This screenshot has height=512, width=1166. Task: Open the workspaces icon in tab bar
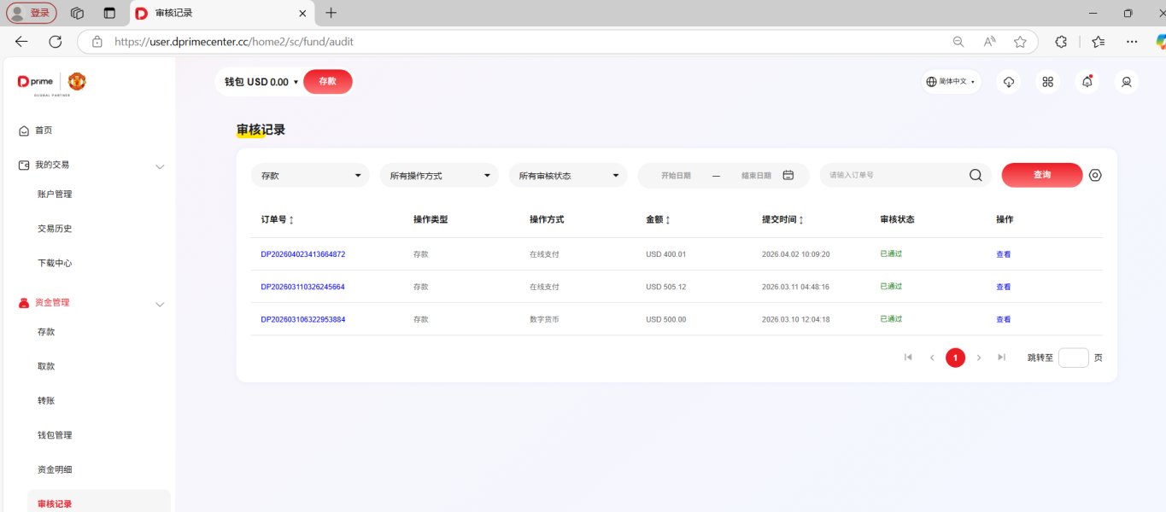tap(77, 13)
